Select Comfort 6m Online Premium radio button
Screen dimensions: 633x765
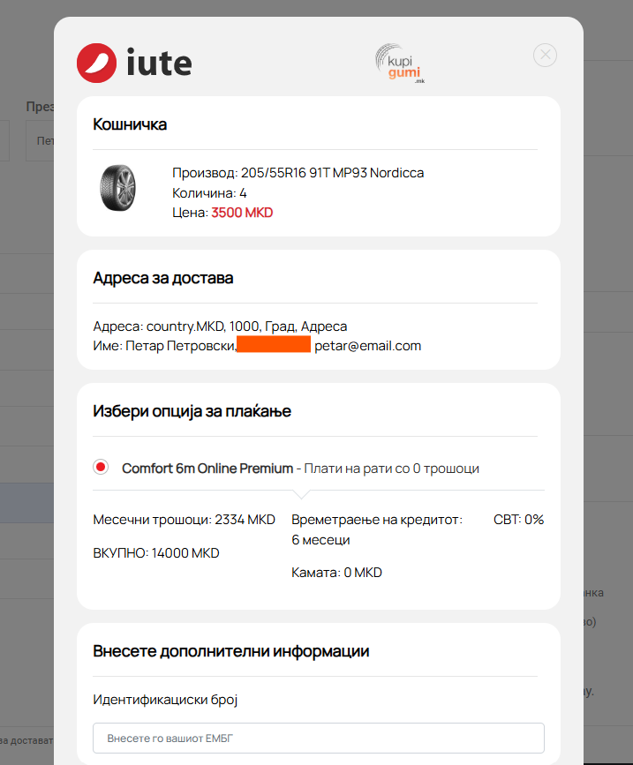pos(101,467)
